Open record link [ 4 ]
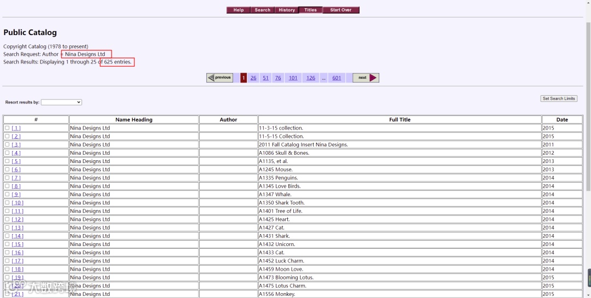Viewport: 591px width, 298px height. point(16,153)
